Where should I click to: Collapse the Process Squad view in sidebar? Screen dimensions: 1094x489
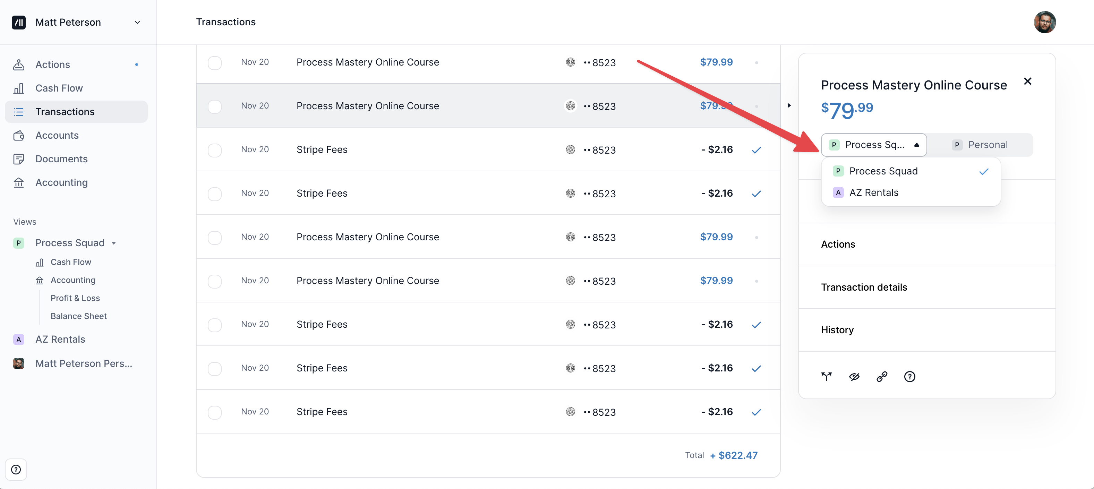coord(114,243)
